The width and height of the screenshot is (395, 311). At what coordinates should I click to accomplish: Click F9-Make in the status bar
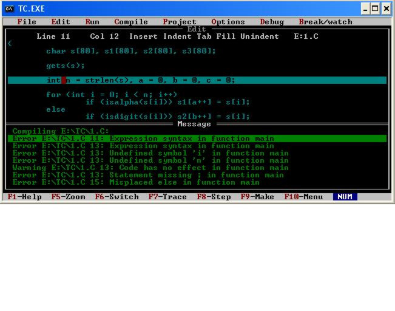click(257, 197)
